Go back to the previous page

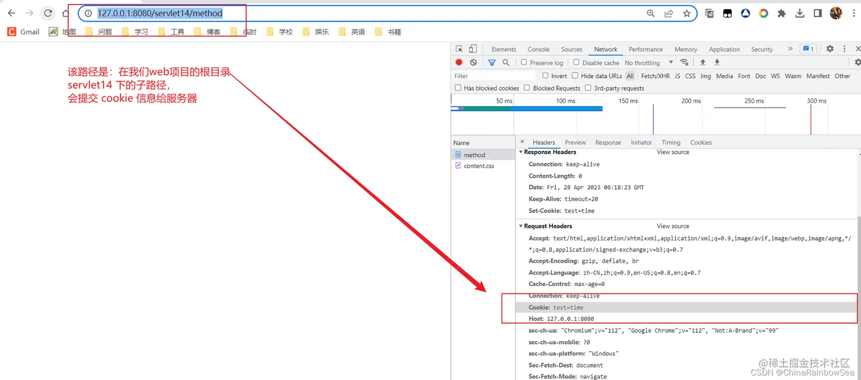(11, 13)
